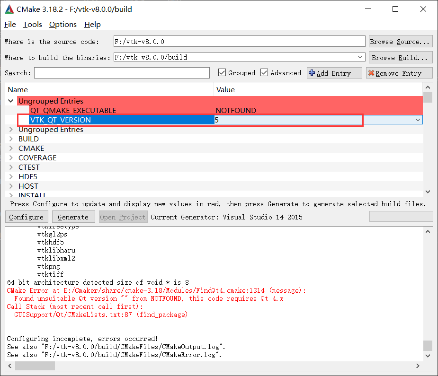The width and height of the screenshot is (438, 376).
Task: Click the GUISupport/Qt/CMakeLists.txt:87 line
Action: pyautogui.click(x=101, y=315)
